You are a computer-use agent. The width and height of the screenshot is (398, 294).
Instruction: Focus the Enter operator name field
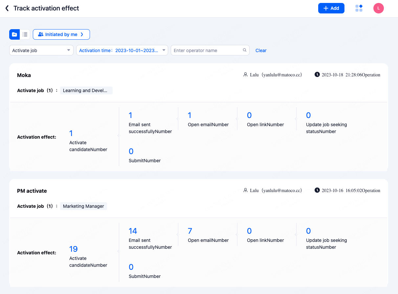(207, 50)
